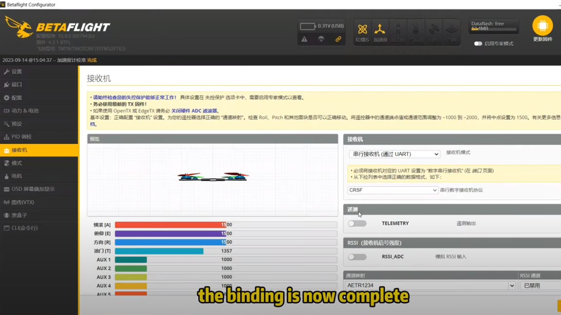
Task: Open the PID 调校 tab in sidebar
Action: [21, 137]
